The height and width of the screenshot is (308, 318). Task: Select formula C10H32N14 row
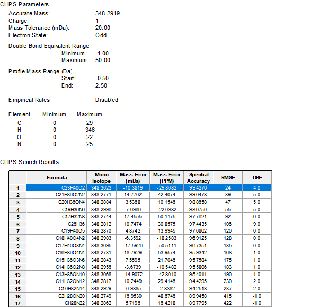[x=149, y=289]
